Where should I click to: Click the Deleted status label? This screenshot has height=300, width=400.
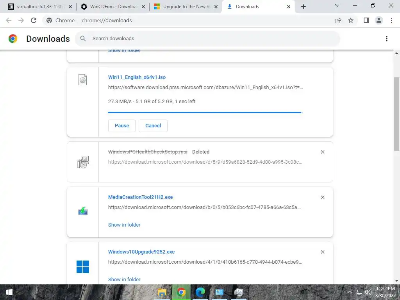pos(201,152)
